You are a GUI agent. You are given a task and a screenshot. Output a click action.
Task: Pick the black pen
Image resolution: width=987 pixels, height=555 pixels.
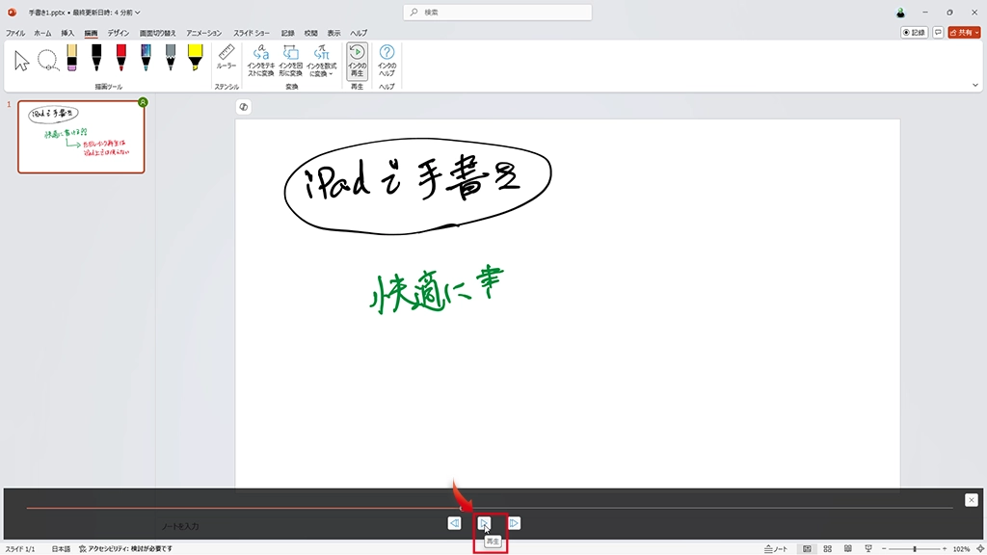coord(96,58)
